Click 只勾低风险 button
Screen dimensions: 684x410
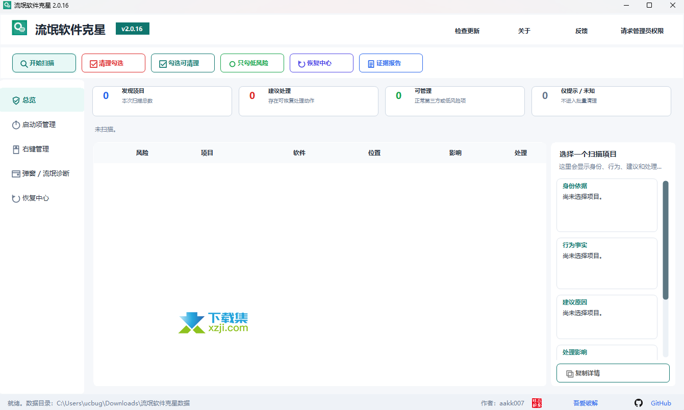pyautogui.click(x=252, y=63)
